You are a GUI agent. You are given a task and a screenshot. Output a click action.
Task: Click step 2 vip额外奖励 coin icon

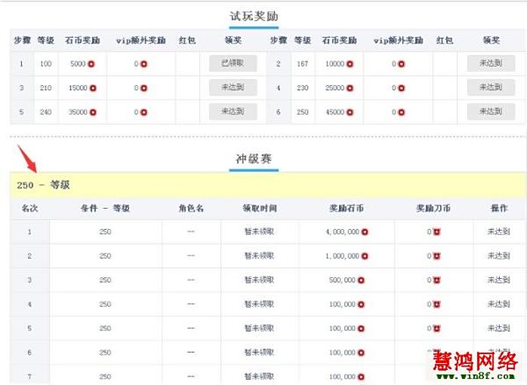pyautogui.click(x=401, y=64)
